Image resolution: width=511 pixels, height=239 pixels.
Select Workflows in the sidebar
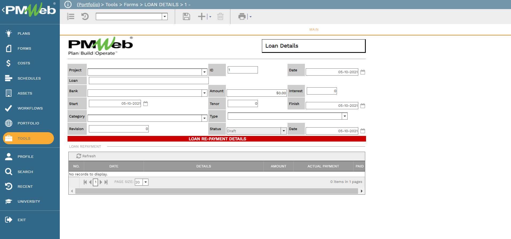tap(30, 108)
